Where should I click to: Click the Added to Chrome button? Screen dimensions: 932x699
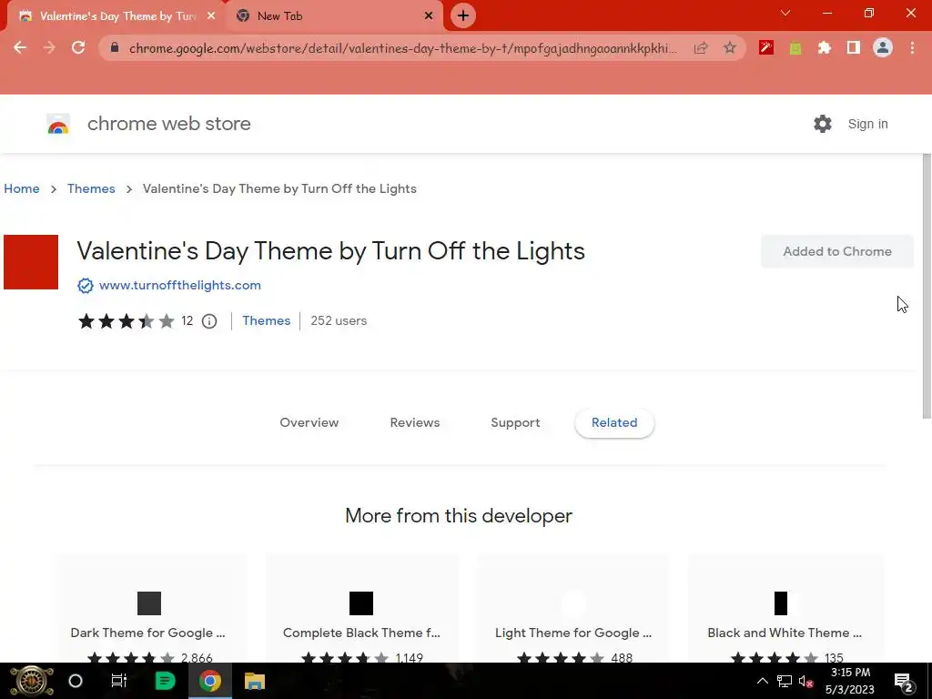tap(837, 251)
